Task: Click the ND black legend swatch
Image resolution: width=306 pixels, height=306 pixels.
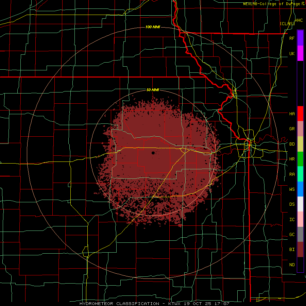Action: pyautogui.click(x=300, y=265)
